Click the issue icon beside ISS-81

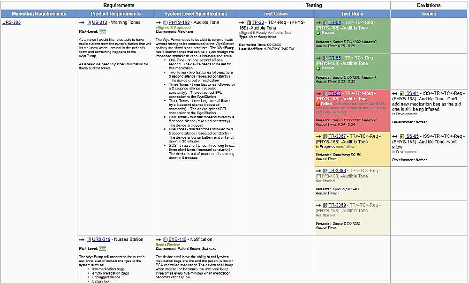401,94
